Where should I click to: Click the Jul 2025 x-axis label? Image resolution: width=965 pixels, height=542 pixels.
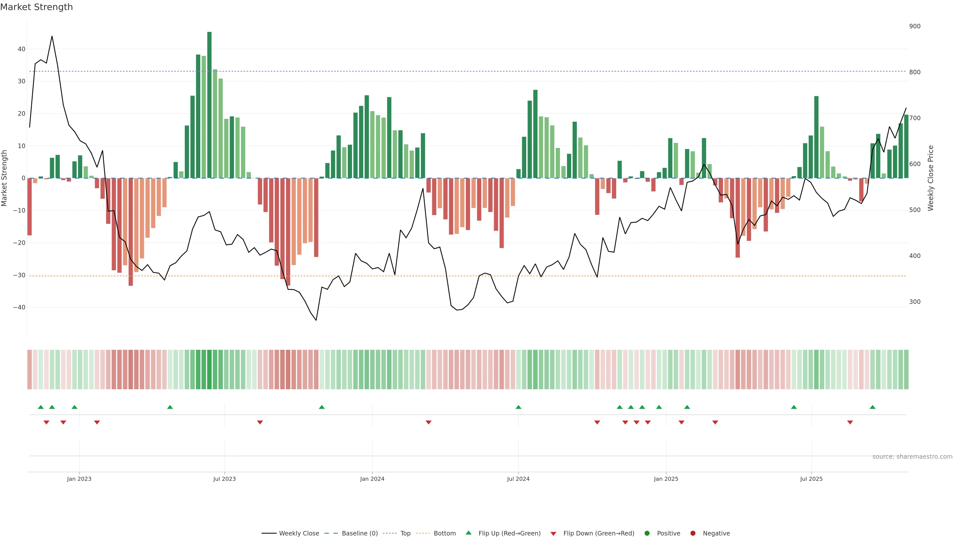[x=811, y=479]
